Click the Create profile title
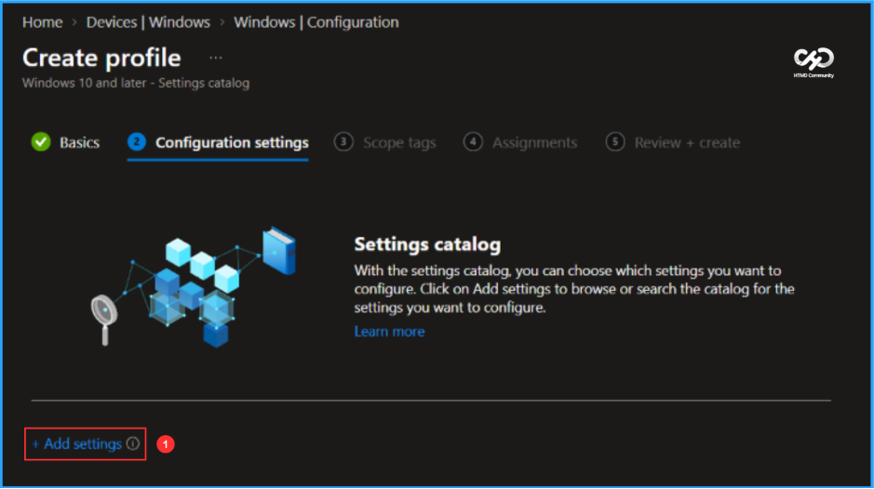874x489 pixels. pyautogui.click(x=101, y=58)
